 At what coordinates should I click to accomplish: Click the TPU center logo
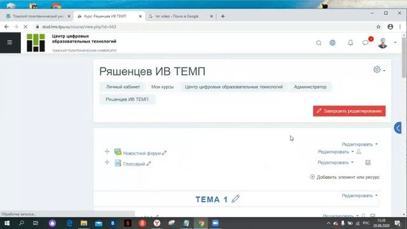[x=36, y=43]
